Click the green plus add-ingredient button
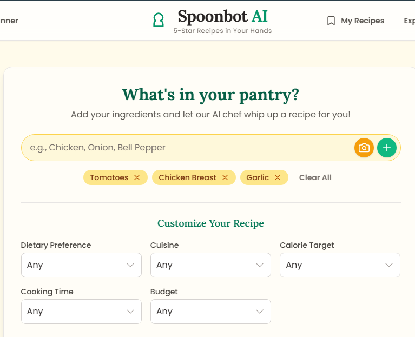This screenshot has width=415, height=337. coord(387,148)
